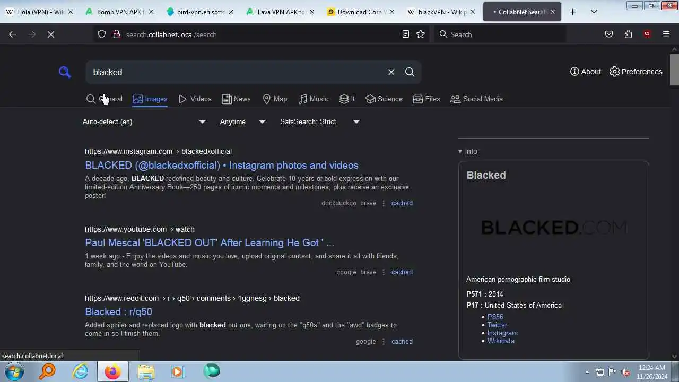
Task: Stop page loading with the X button
Action: [51, 34]
